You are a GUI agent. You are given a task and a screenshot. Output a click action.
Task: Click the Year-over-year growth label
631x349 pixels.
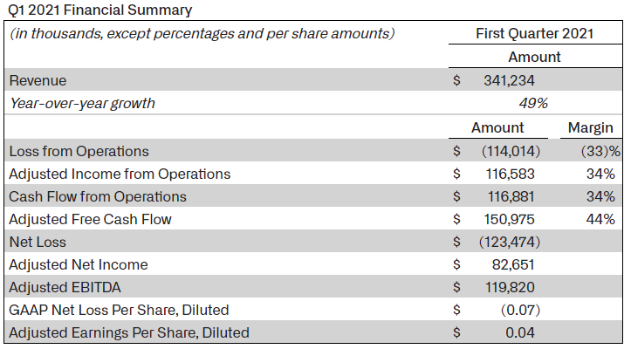click(x=82, y=104)
